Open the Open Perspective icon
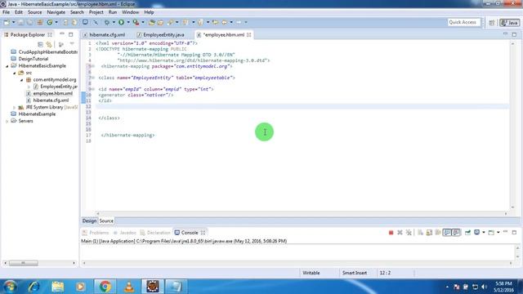The width and height of the screenshot is (523, 294). coord(492,23)
